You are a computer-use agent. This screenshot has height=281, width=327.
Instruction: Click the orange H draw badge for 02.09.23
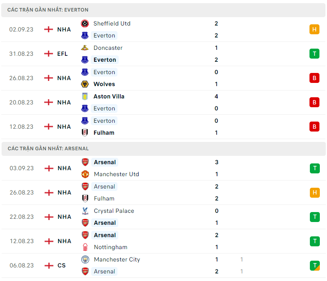(314, 29)
